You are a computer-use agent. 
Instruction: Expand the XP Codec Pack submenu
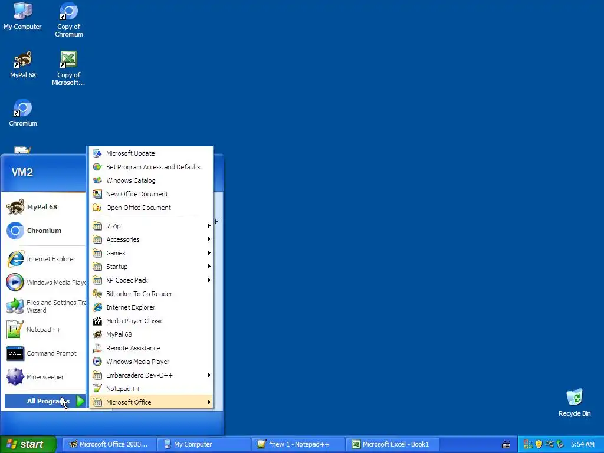pos(152,280)
